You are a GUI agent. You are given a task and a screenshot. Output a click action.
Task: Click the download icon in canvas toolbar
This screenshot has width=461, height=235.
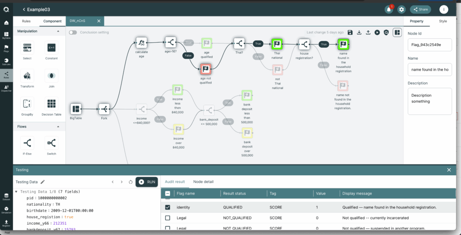point(359,32)
